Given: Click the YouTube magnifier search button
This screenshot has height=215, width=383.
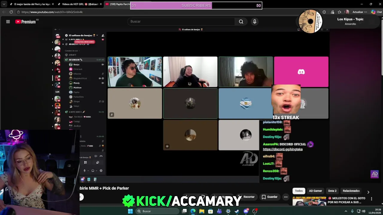Looking at the screenshot, I should pyautogui.click(x=241, y=21).
